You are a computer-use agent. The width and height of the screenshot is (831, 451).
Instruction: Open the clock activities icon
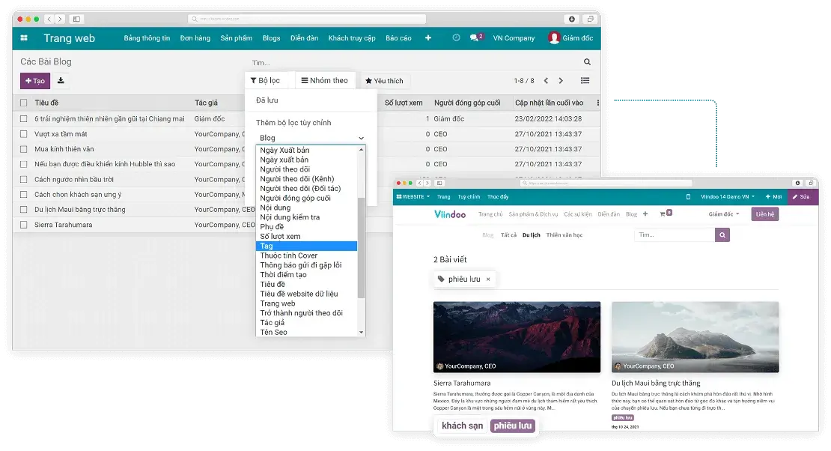point(456,37)
